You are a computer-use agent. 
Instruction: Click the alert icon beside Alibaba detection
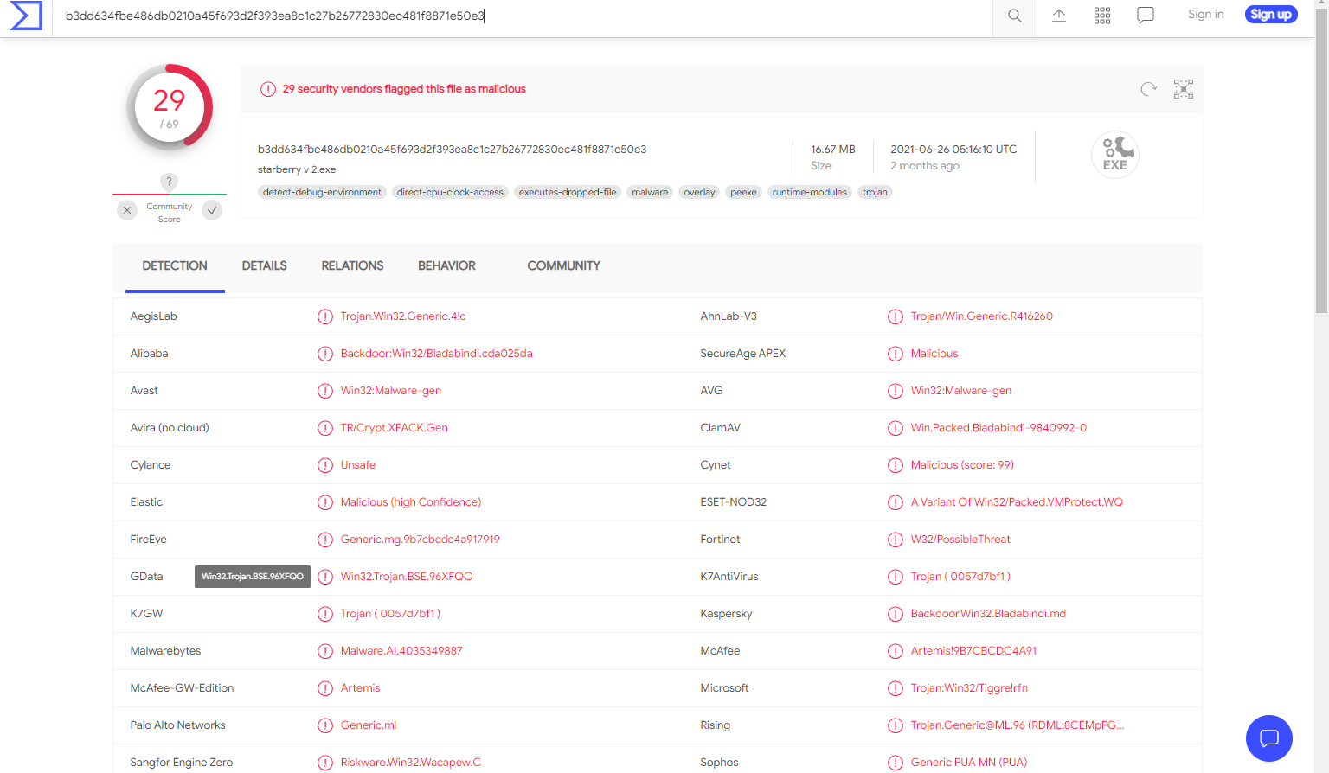(x=325, y=354)
